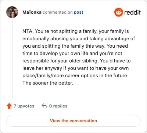Screen dimensions: 147x133
Task: Open the MaTonka username link
Action: [x=32, y=12]
